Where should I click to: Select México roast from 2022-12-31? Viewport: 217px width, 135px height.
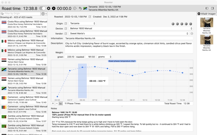24,52
